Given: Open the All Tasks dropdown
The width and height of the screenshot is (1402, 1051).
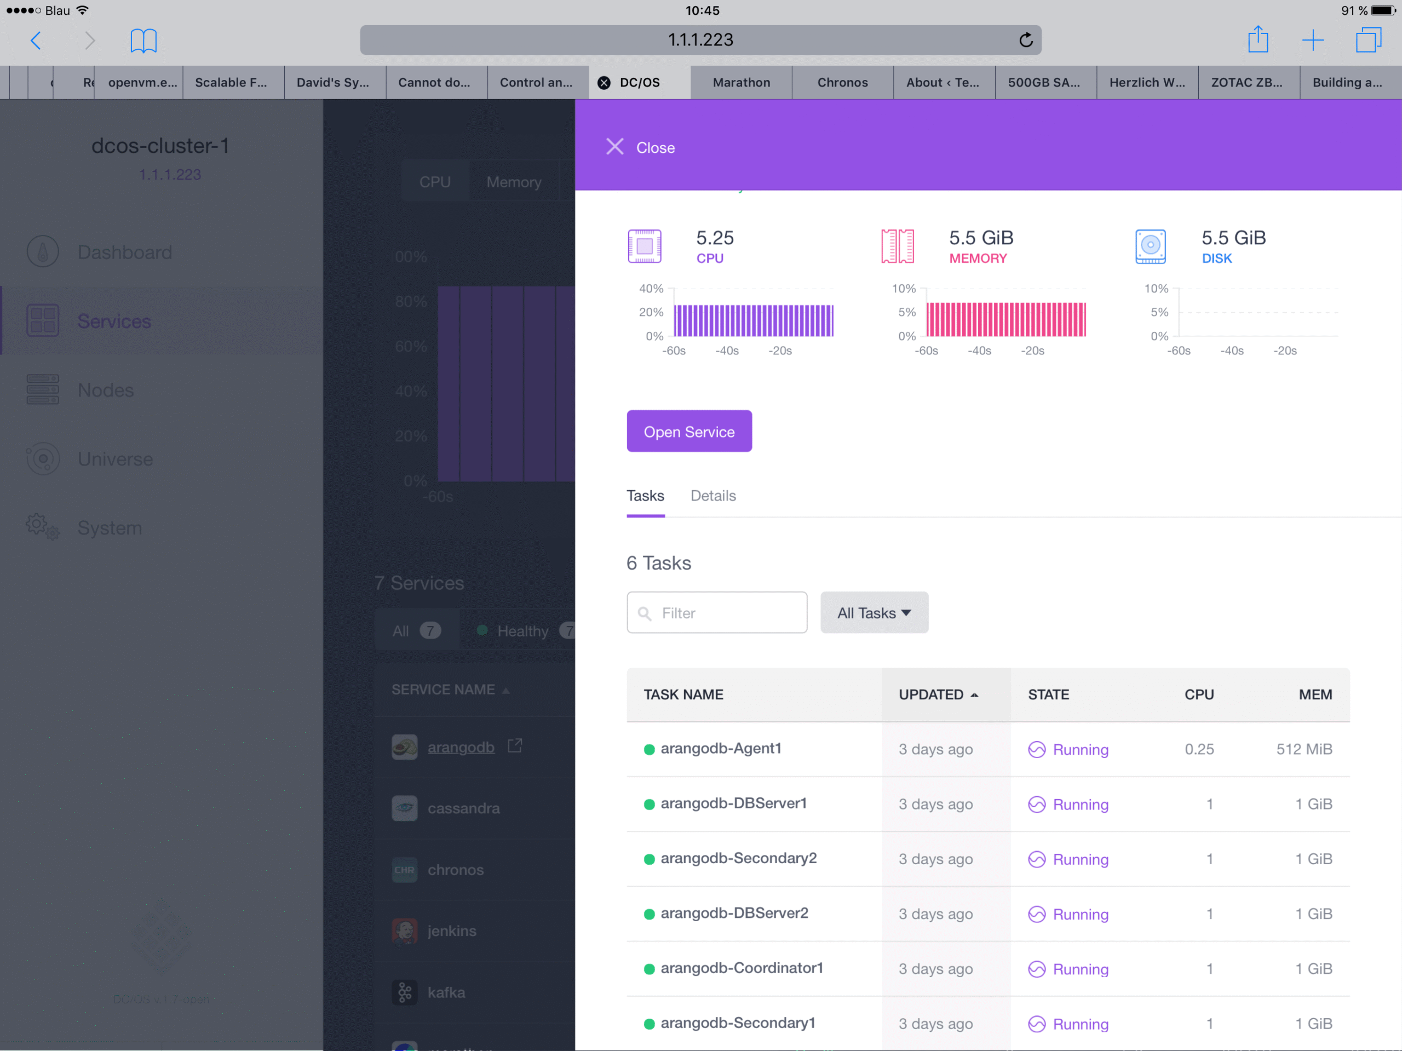Looking at the screenshot, I should (874, 612).
